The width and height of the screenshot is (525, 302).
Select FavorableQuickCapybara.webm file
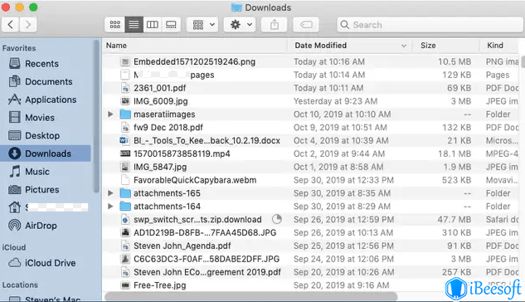(195, 180)
